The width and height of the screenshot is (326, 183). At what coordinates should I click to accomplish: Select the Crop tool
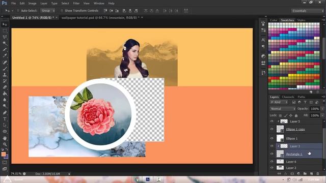5,49
